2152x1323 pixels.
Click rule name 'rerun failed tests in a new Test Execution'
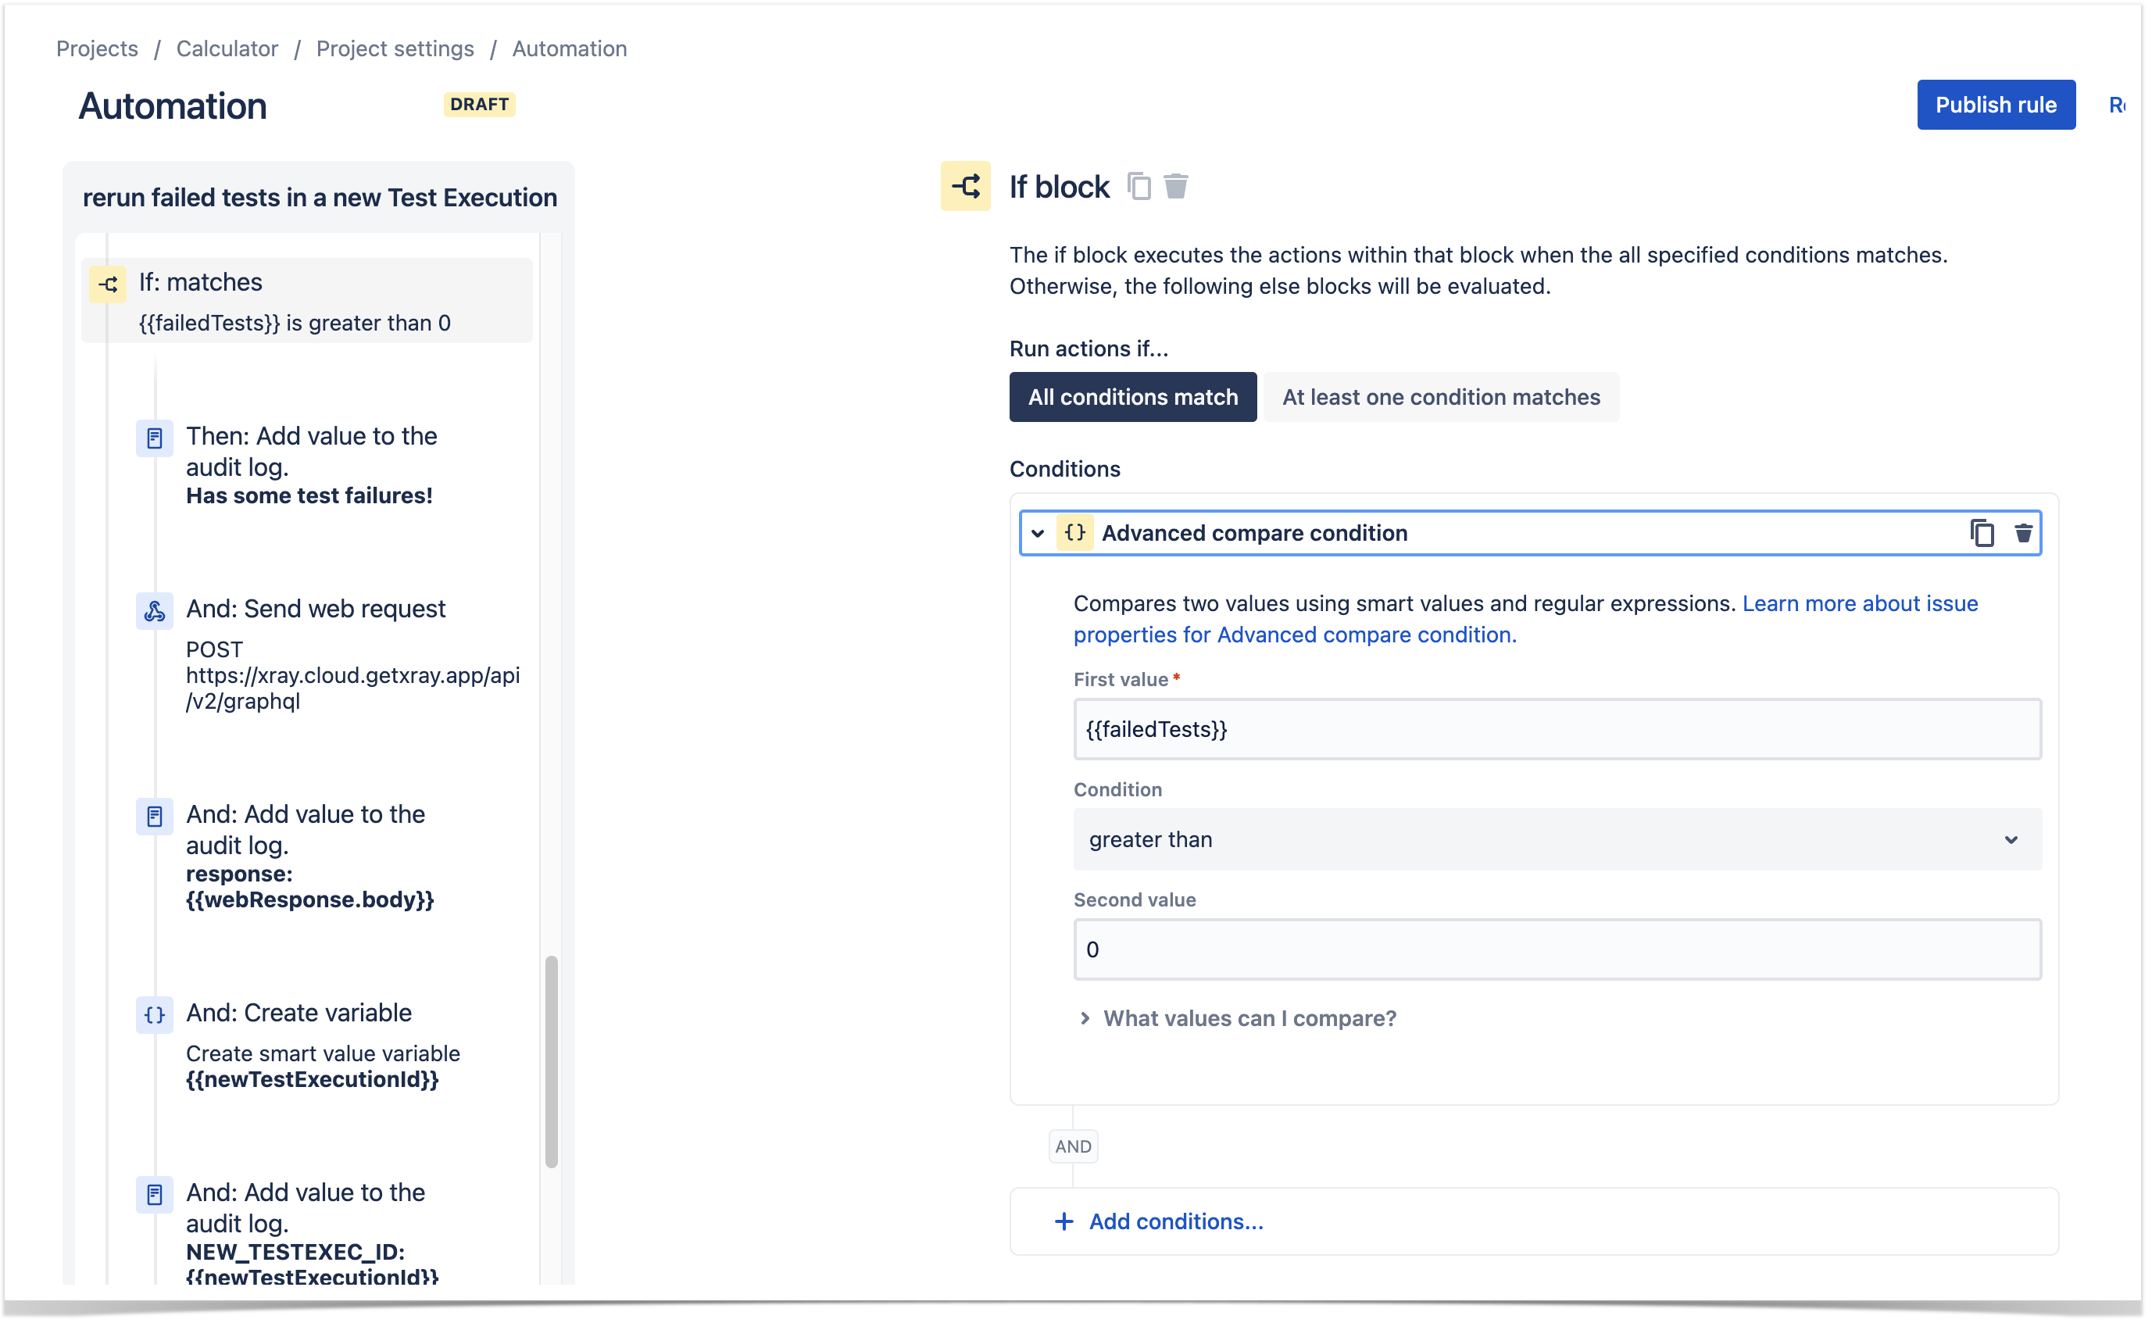pos(320,198)
